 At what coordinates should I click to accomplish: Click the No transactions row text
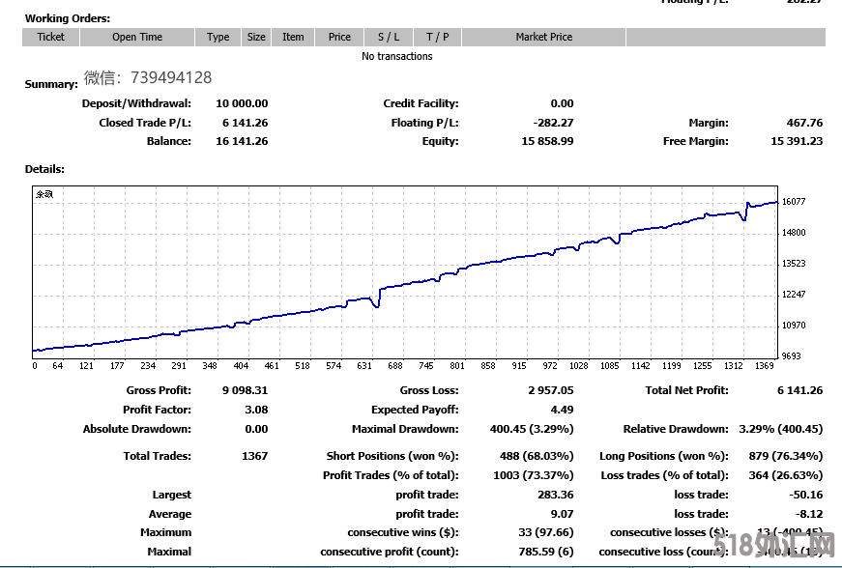click(x=396, y=56)
